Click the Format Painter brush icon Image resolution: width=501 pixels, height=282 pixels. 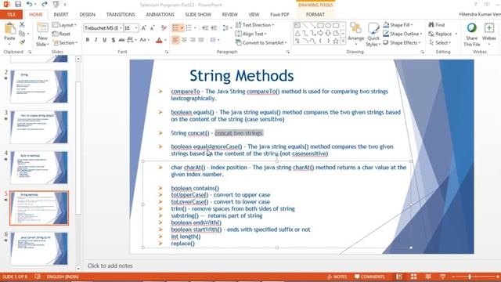(22, 42)
